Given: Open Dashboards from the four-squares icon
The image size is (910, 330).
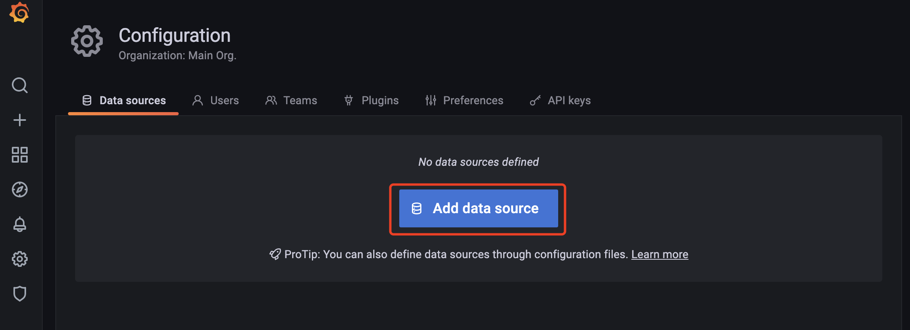Looking at the screenshot, I should (x=19, y=155).
